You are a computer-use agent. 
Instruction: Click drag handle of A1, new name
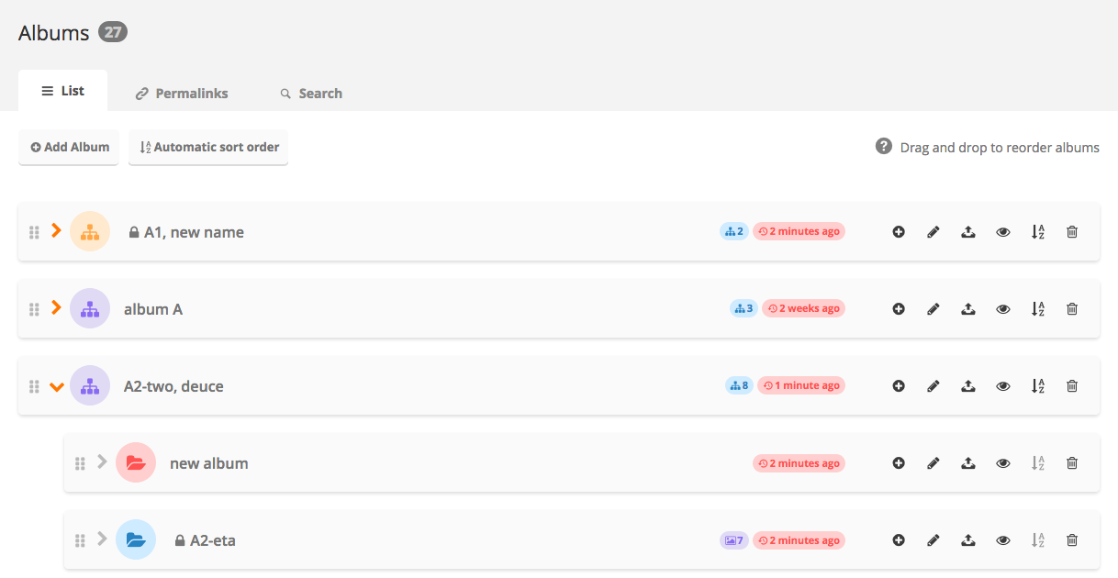34,232
